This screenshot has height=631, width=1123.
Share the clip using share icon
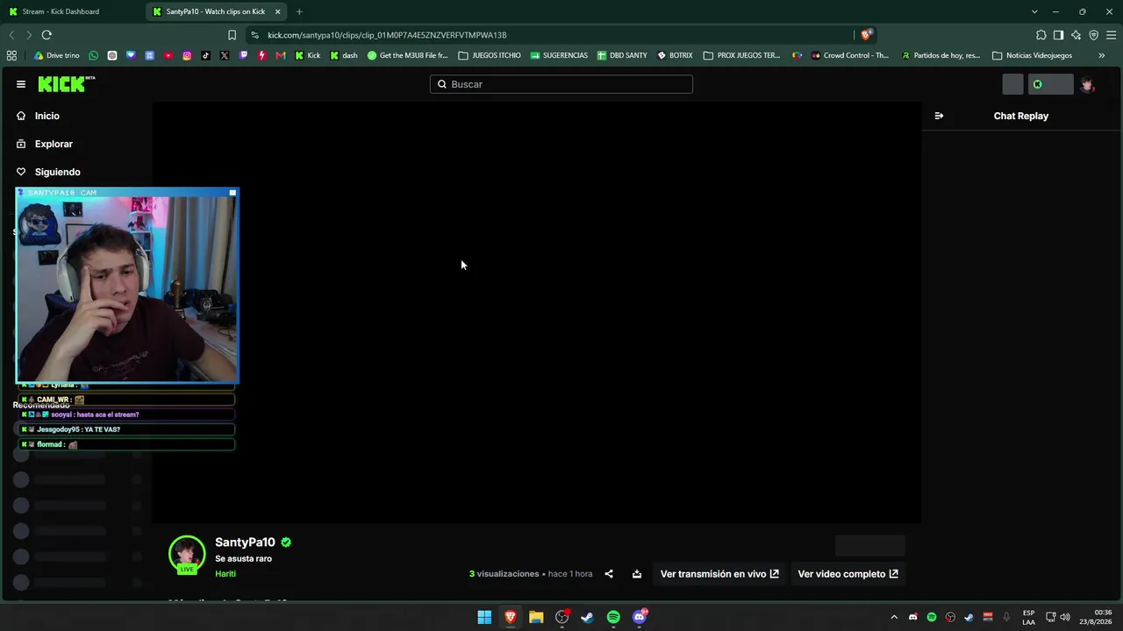pos(609,574)
